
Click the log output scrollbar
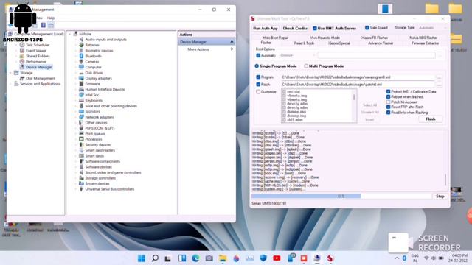(x=445, y=180)
